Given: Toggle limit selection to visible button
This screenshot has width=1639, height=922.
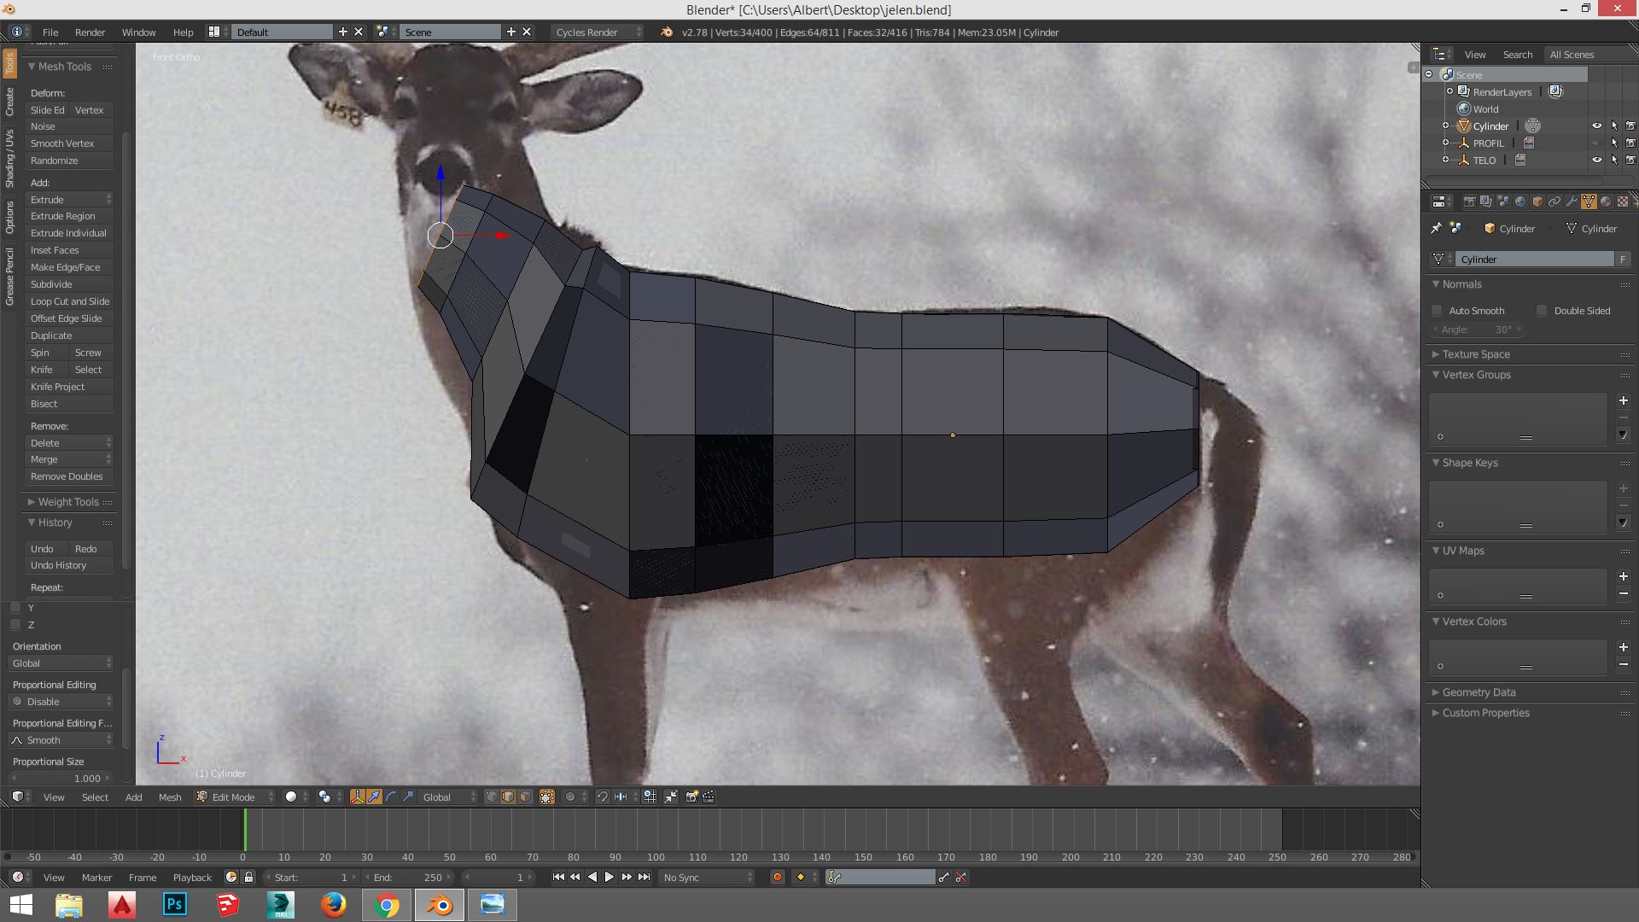Looking at the screenshot, I should (547, 797).
